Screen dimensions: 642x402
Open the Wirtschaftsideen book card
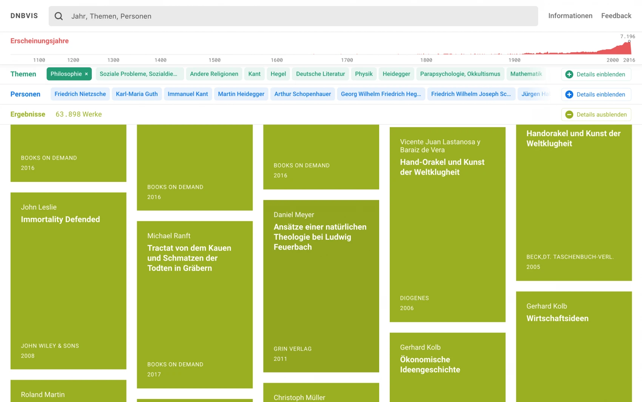pos(574,340)
